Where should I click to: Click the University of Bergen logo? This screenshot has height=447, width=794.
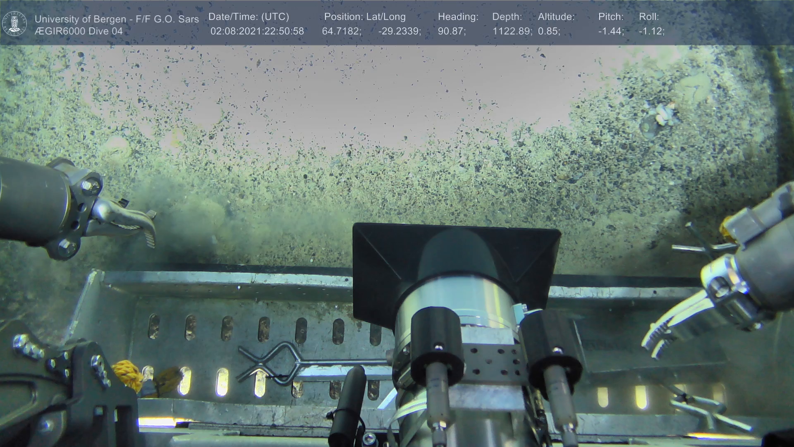pyautogui.click(x=14, y=24)
